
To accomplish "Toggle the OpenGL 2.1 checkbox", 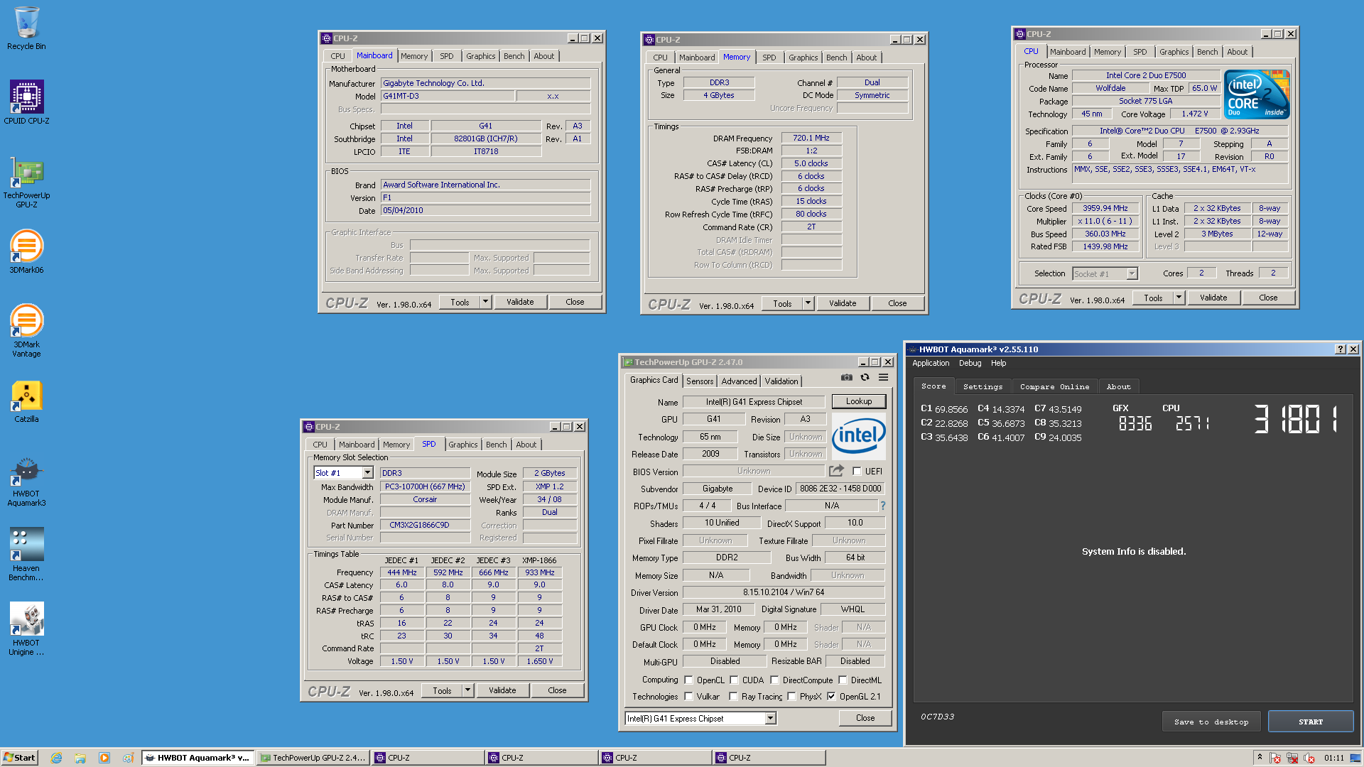I will [x=831, y=697].
